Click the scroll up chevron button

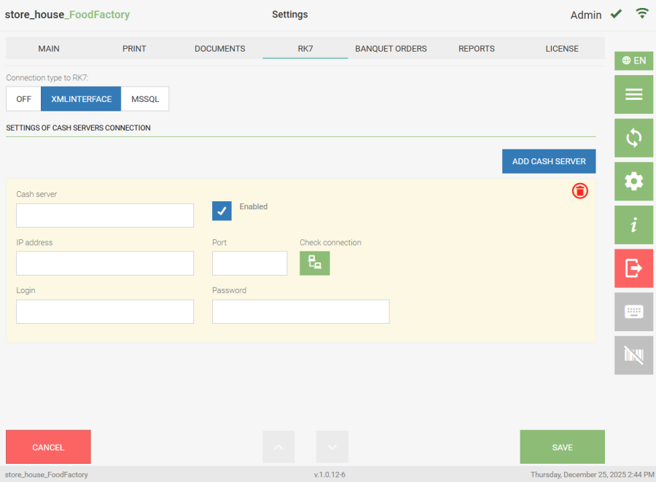point(278,447)
